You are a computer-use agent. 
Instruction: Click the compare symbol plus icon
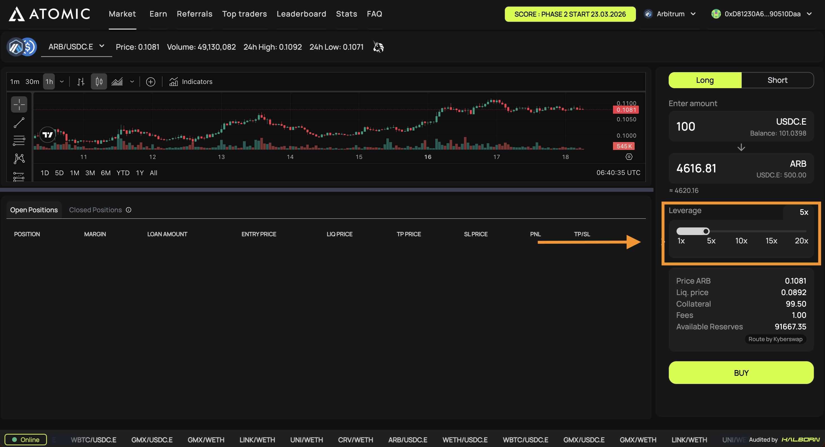tap(150, 82)
